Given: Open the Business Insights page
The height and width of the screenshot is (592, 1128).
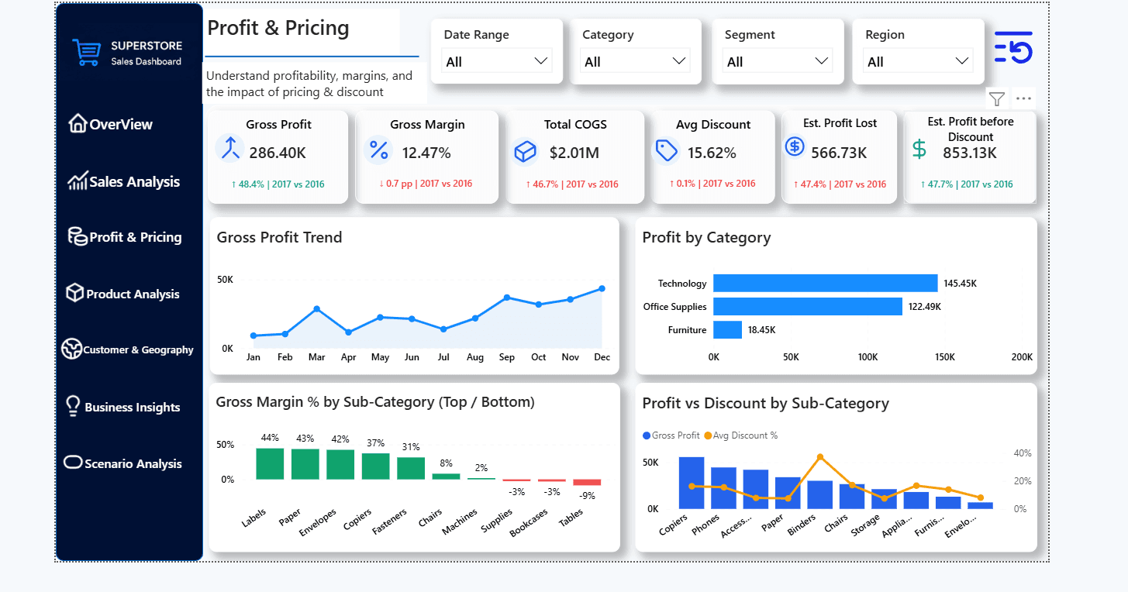Looking at the screenshot, I should 132,407.
